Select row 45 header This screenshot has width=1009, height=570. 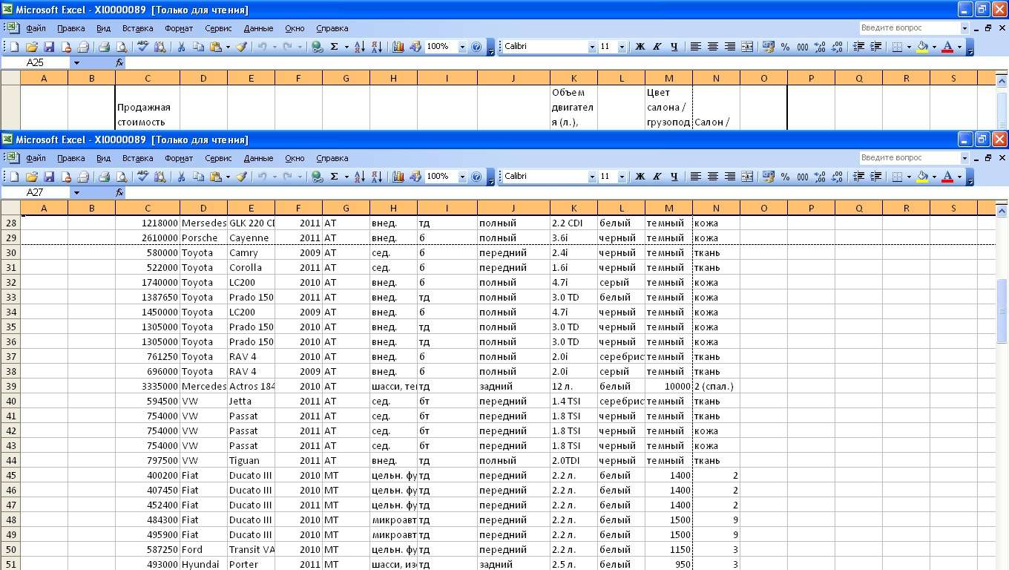coord(10,475)
